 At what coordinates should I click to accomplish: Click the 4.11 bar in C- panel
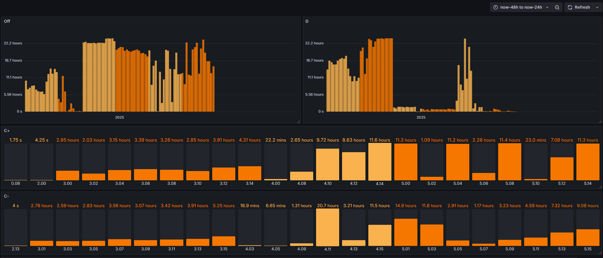pyautogui.click(x=328, y=227)
